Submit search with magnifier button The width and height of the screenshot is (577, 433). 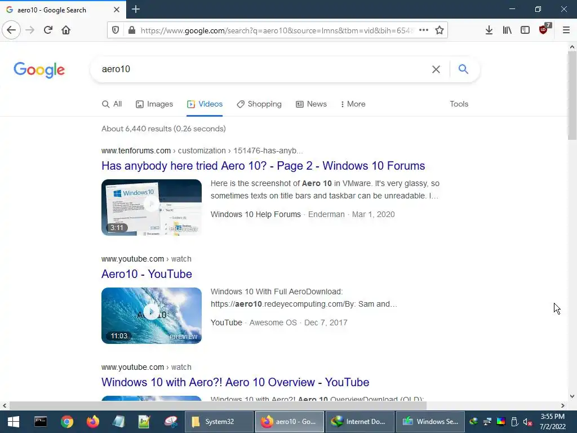463,69
